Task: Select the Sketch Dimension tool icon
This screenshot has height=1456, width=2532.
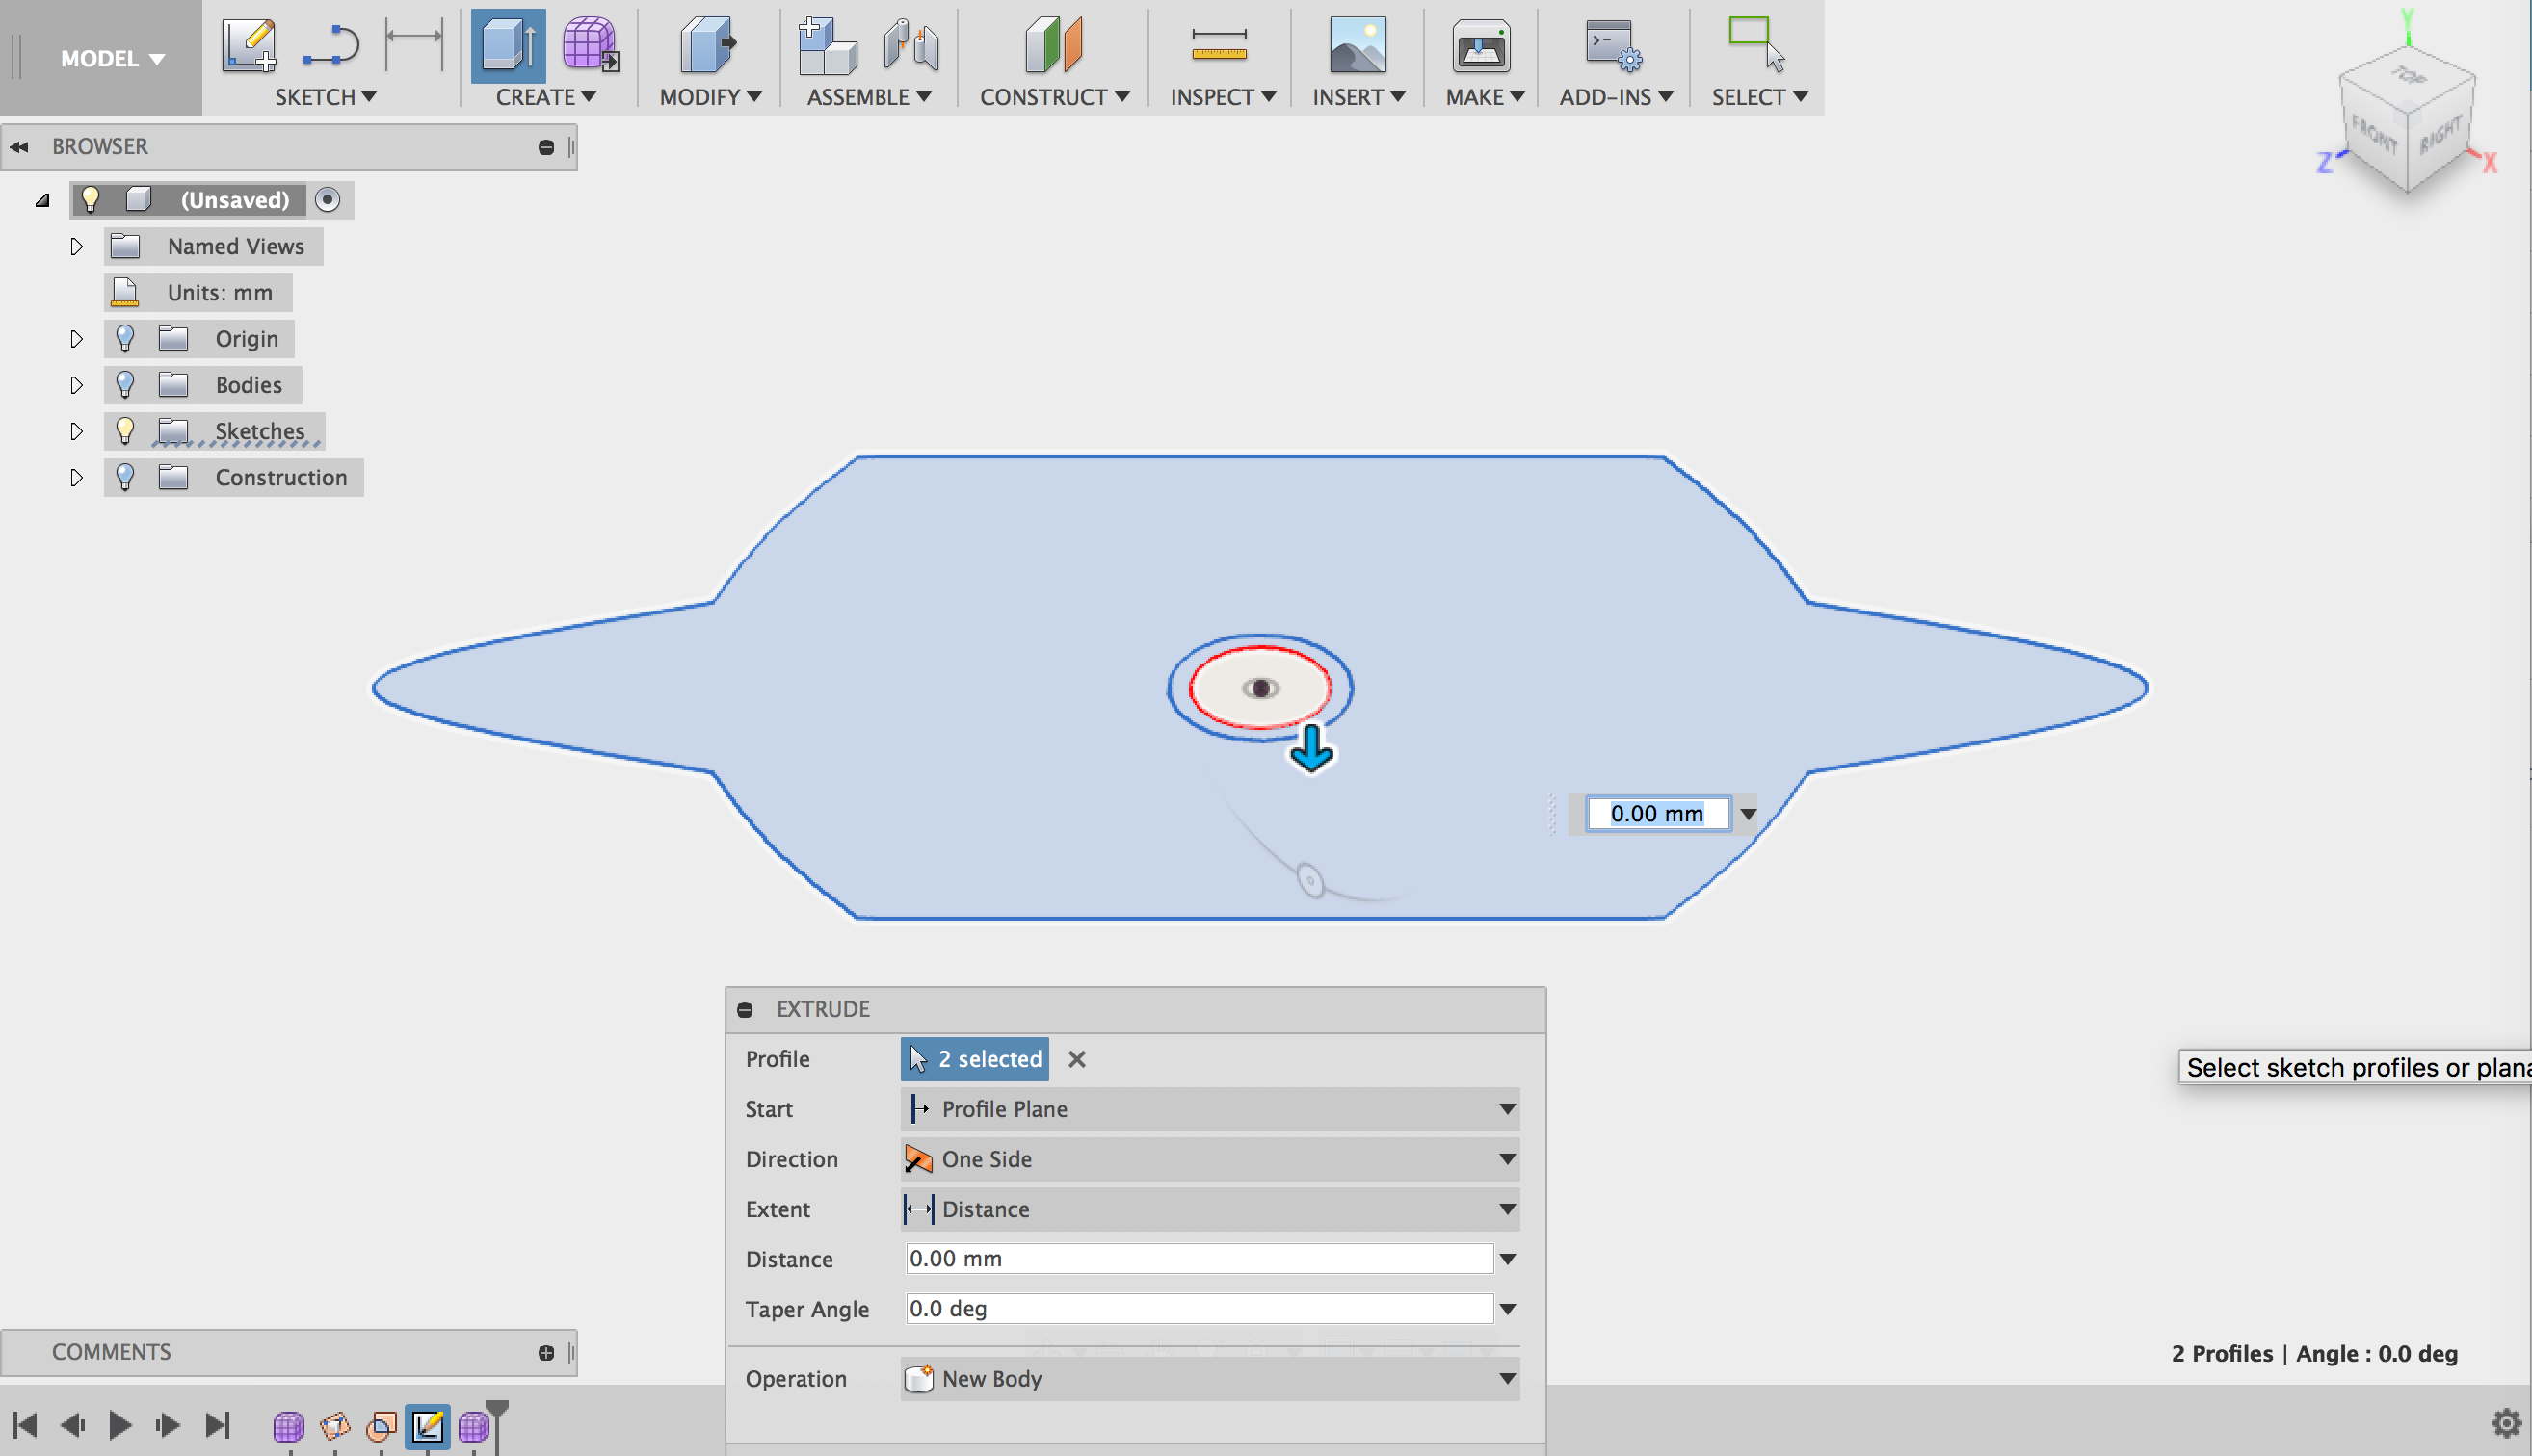Action: pos(413,45)
